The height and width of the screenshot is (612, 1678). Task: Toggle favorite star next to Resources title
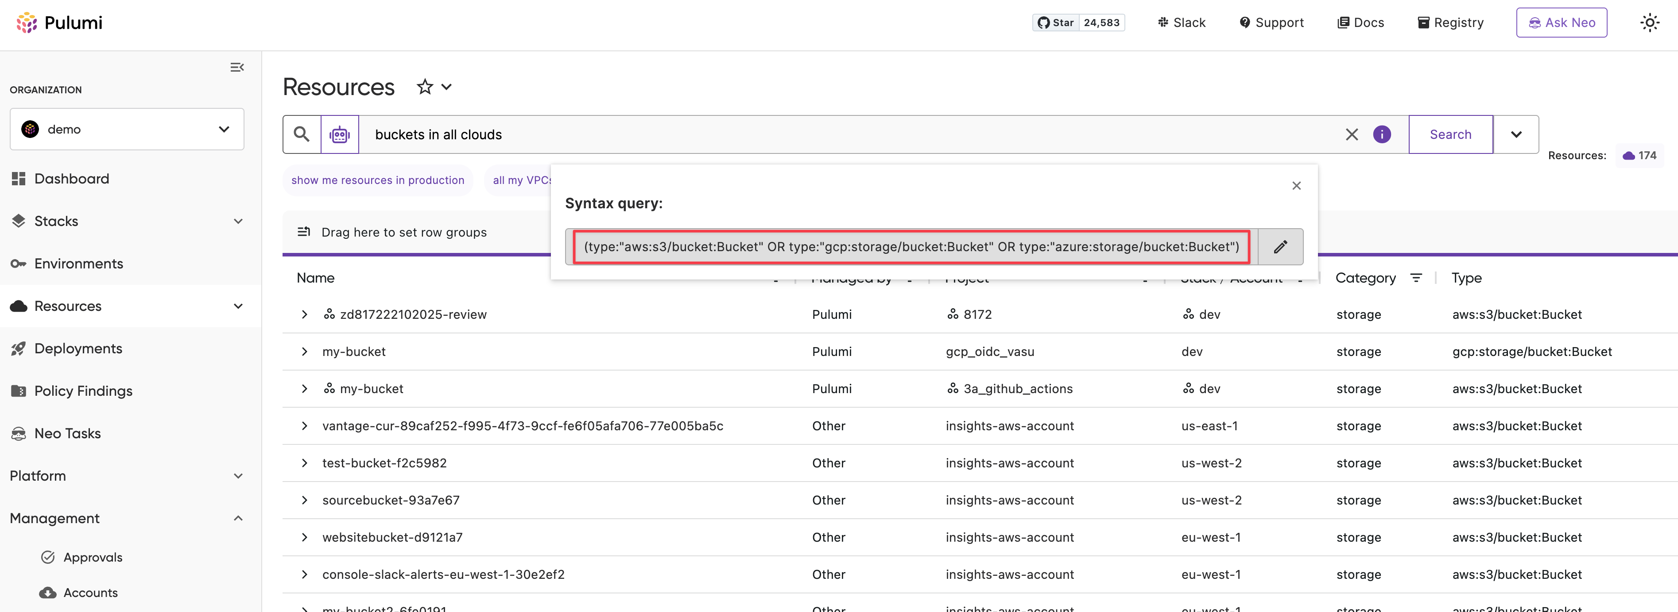tap(425, 86)
